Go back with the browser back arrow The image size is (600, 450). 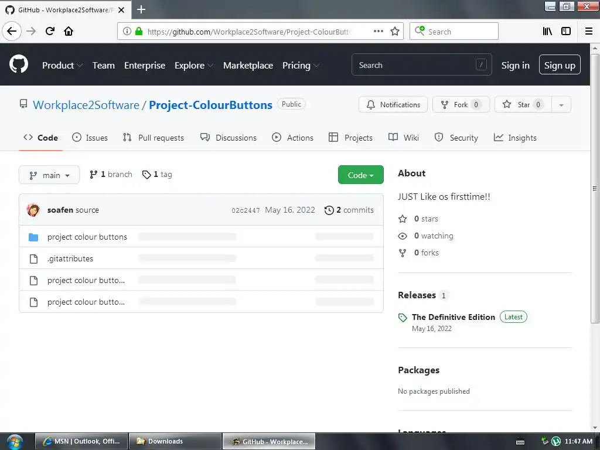[12, 31]
